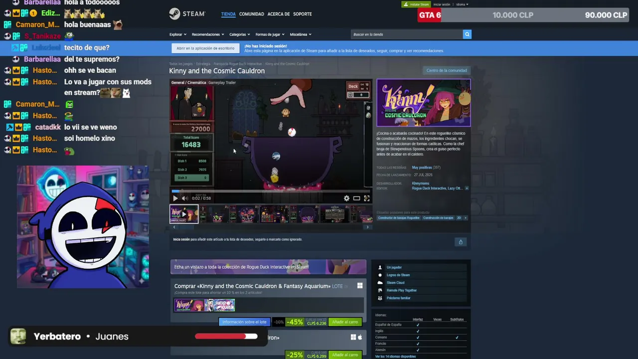Toggle theater mode on the trailer player
Image resolution: width=638 pixels, height=359 pixels.
tap(356, 198)
